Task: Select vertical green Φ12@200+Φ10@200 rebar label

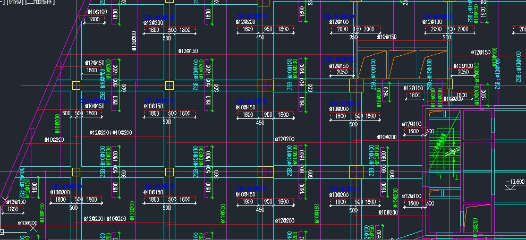Action: coord(477,83)
